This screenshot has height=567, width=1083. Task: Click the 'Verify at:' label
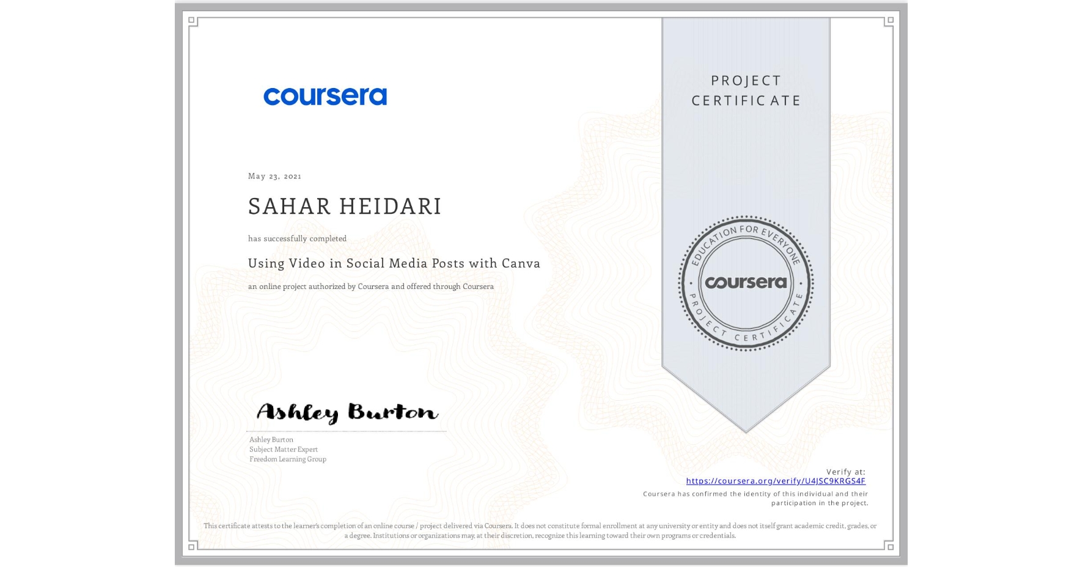pos(846,472)
